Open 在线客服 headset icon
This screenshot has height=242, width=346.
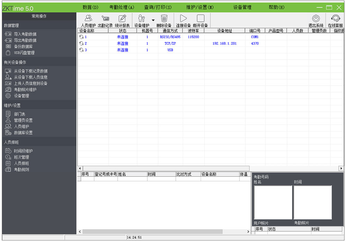tap(335, 18)
